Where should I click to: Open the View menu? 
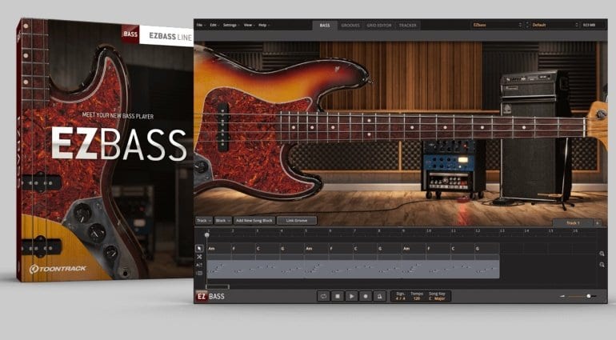[249, 25]
